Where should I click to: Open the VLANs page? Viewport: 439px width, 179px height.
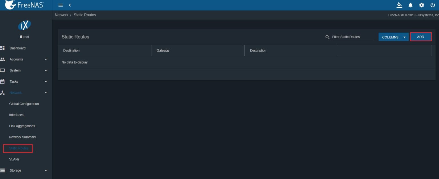point(14,159)
